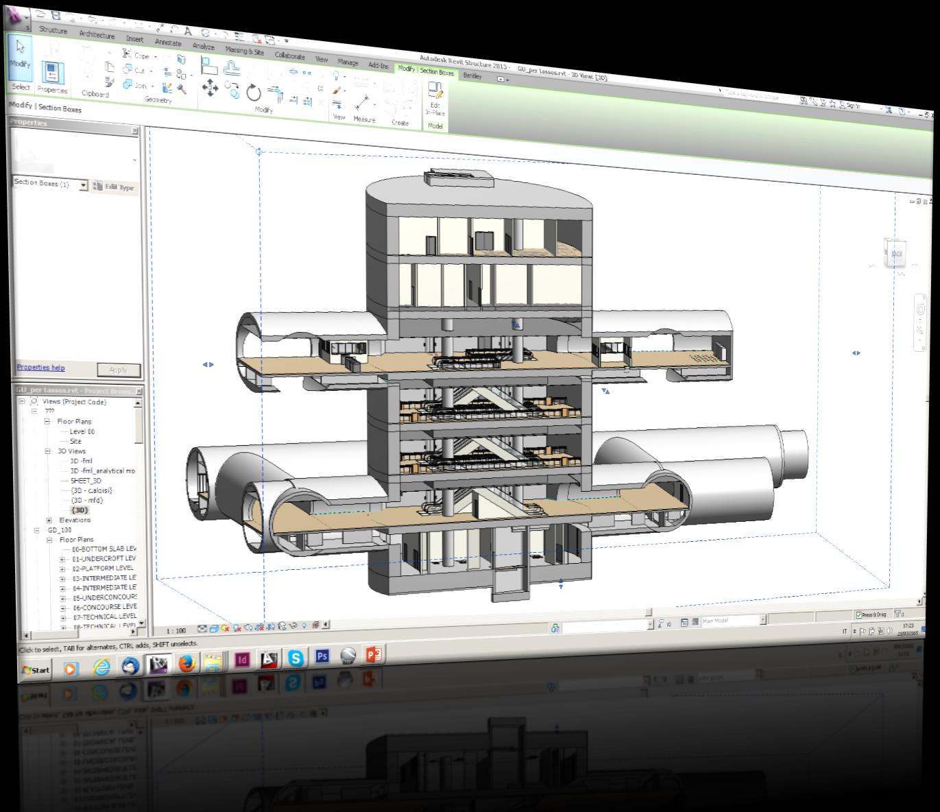
Task: Expand the Elevations tree node
Action: point(49,521)
